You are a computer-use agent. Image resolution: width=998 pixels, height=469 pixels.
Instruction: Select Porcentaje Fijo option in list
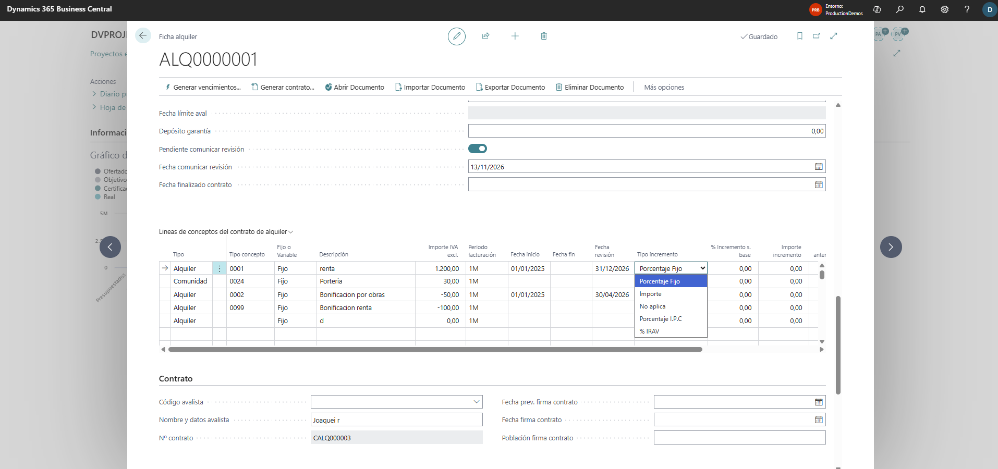pos(671,281)
